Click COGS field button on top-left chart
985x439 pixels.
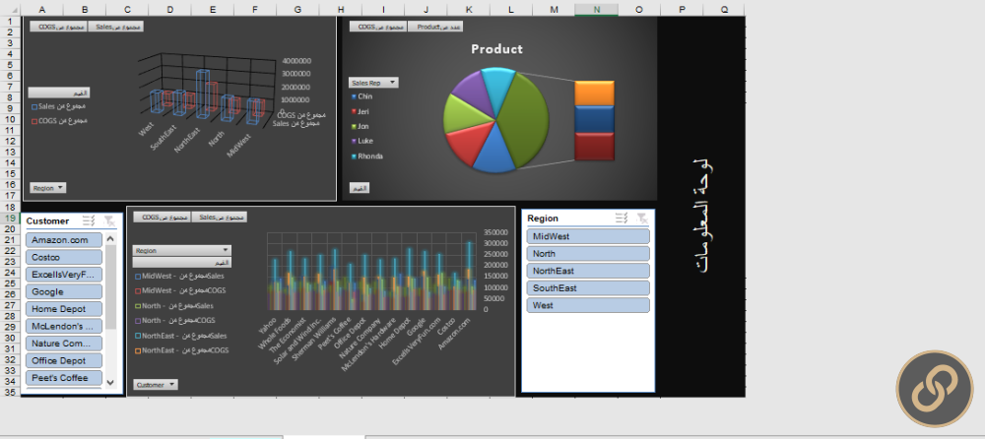pos(58,27)
